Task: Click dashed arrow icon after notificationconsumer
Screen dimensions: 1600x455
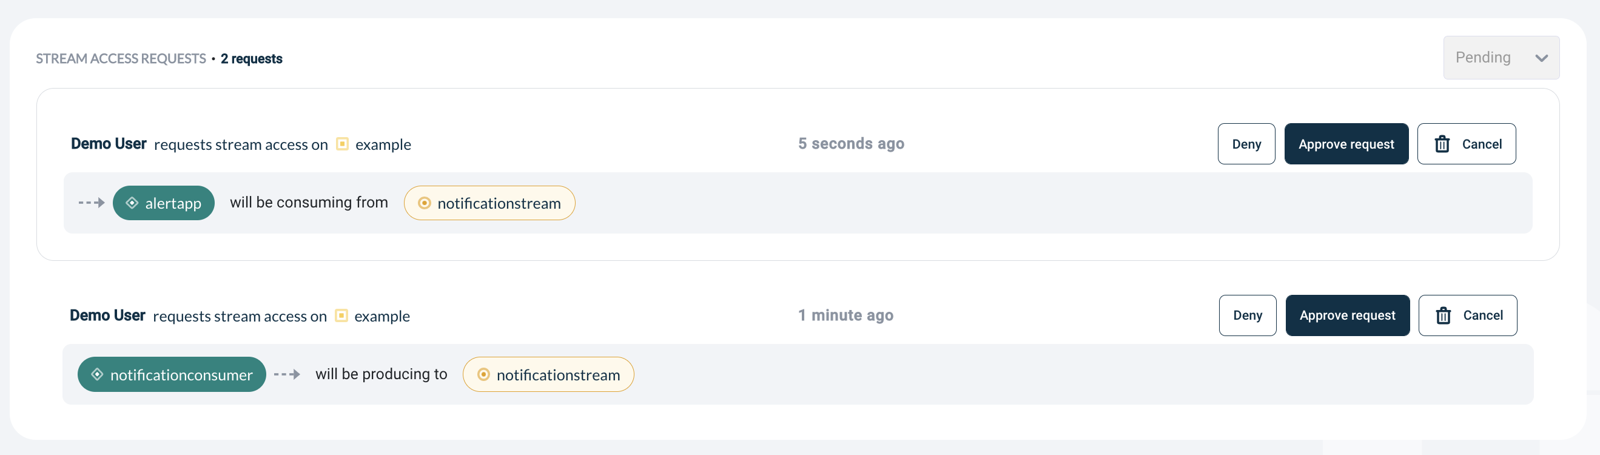Action: coord(287,374)
